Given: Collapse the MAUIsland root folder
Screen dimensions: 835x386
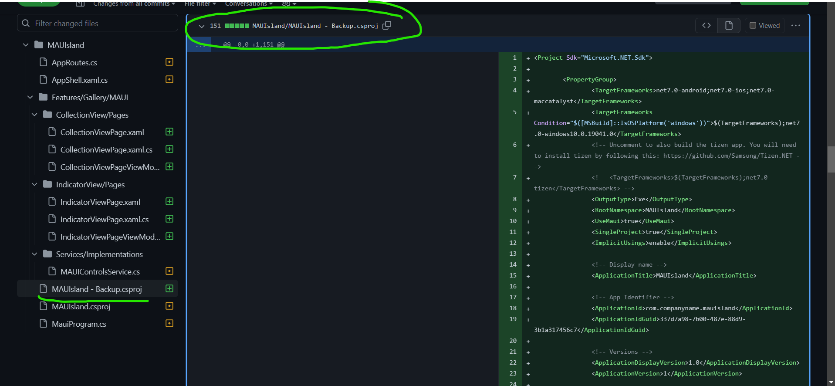Looking at the screenshot, I should (x=26, y=45).
